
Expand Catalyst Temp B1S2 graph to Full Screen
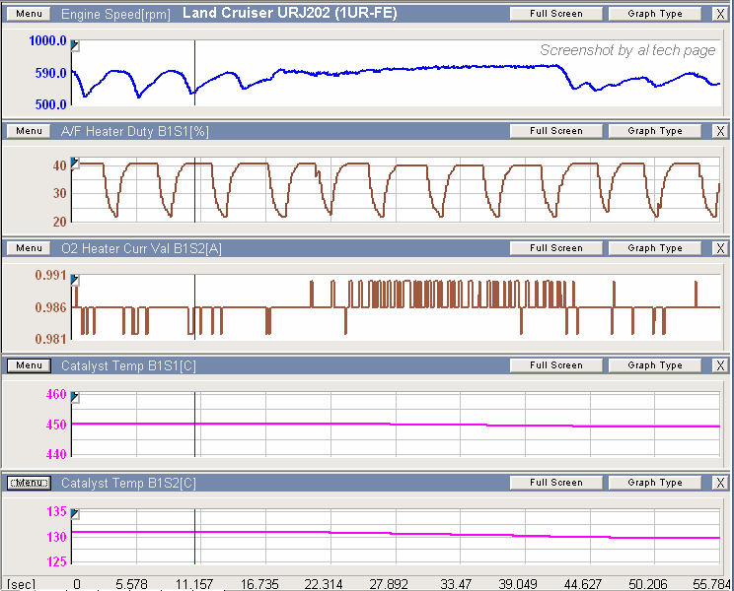point(555,483)
